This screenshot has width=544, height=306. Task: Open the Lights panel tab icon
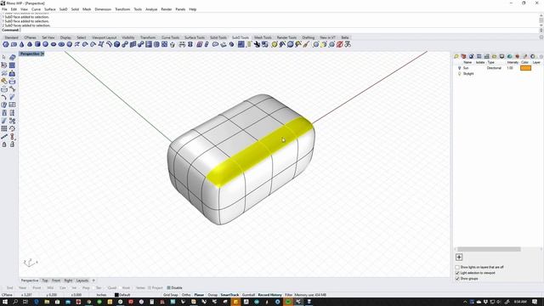tap(456, 56)
